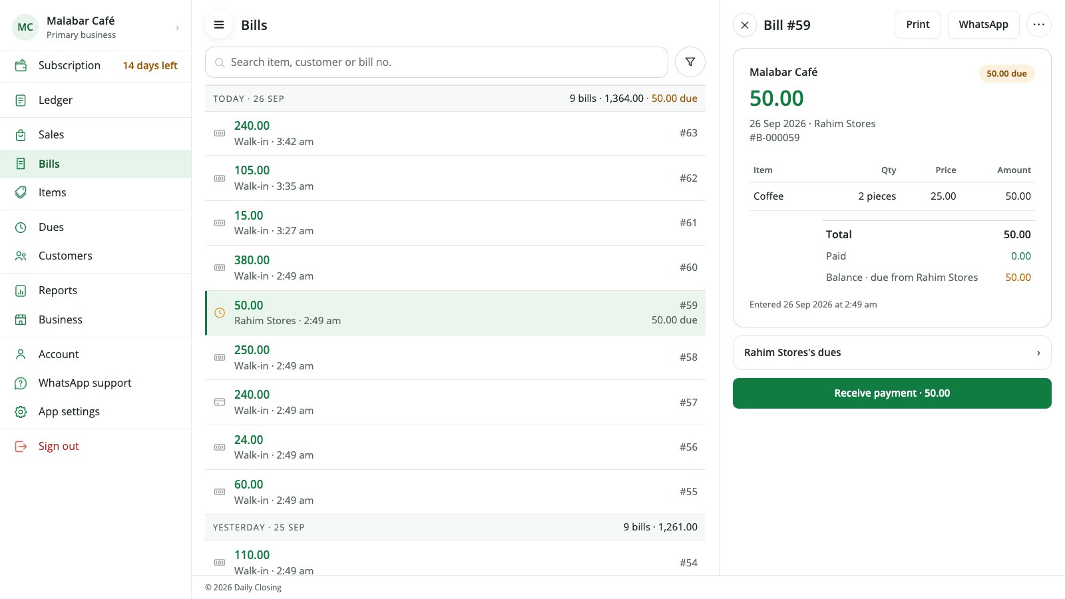
Task: Click the Account person icon
Action: pos(21,354)
